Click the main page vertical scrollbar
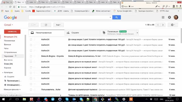 pos(181,36)
